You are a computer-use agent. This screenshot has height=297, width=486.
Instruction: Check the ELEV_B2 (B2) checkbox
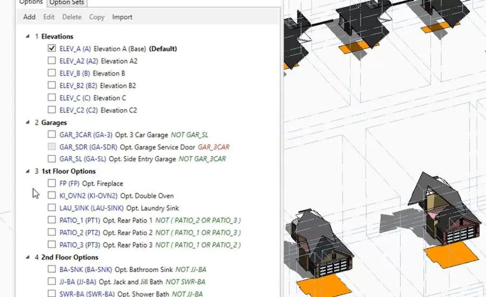(52, 85)
